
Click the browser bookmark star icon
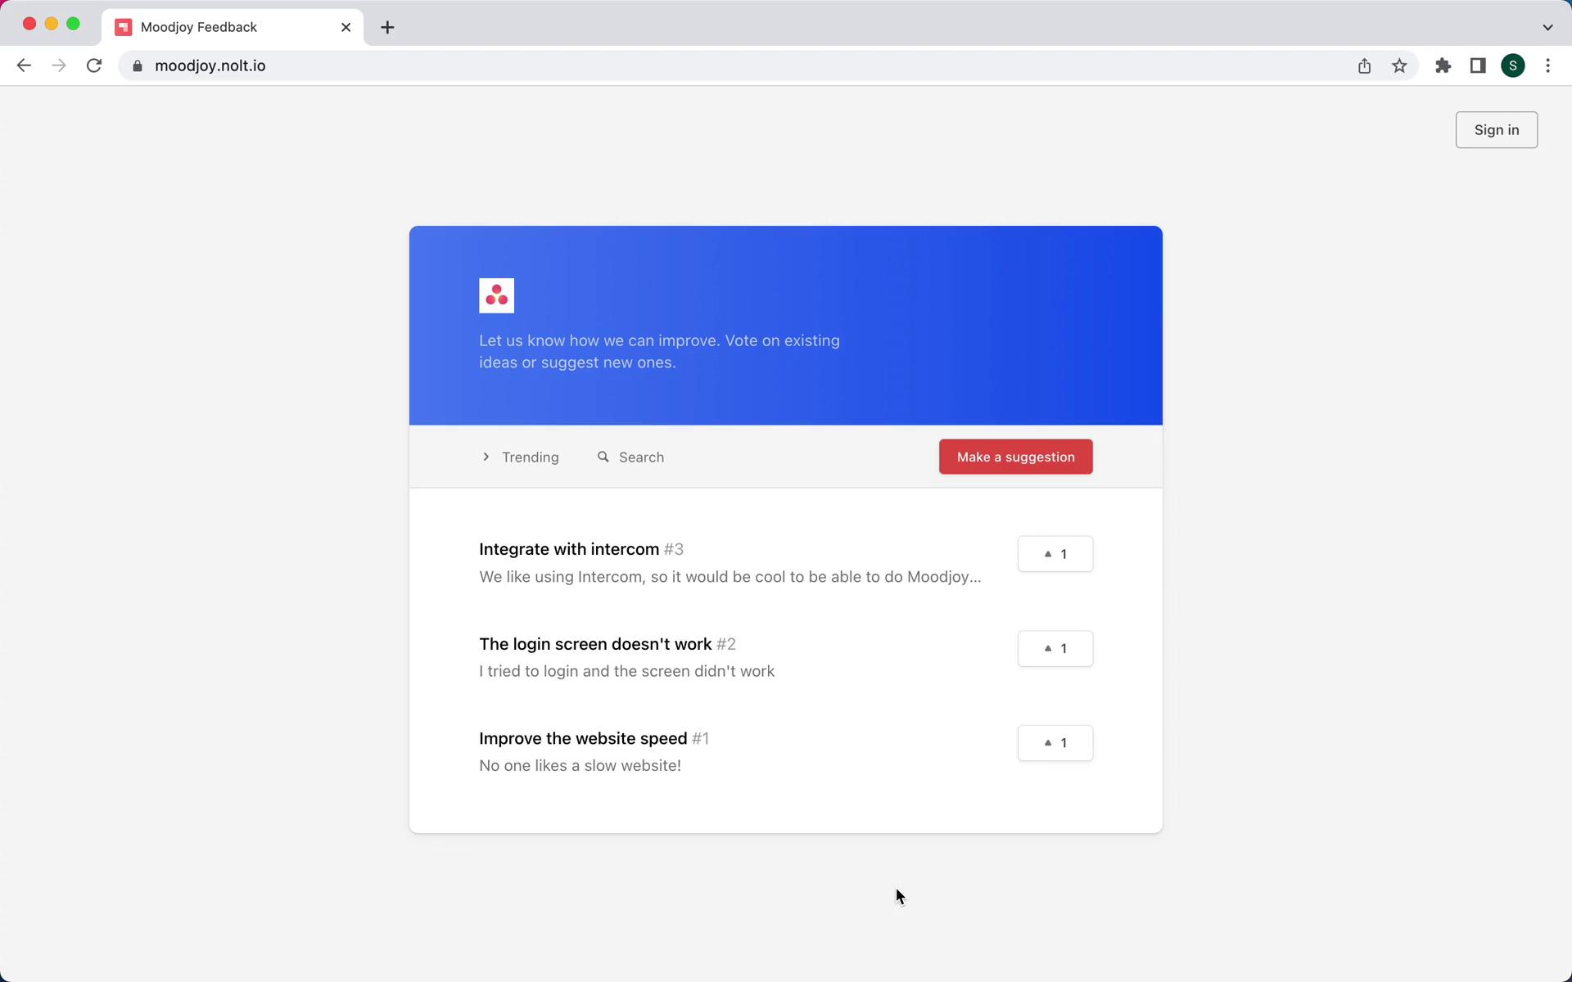click(1400, 65)
